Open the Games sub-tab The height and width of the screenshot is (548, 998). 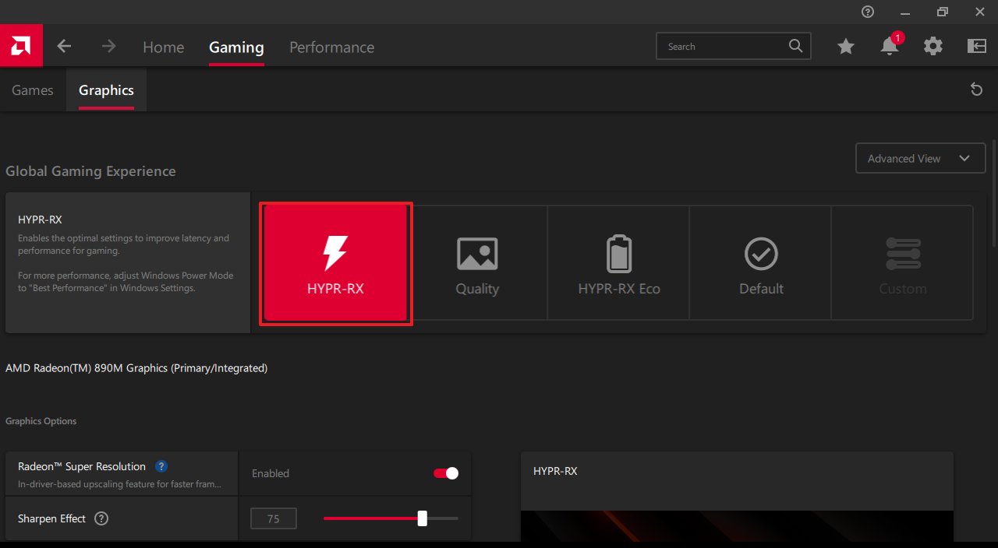(x=33, y=90)
